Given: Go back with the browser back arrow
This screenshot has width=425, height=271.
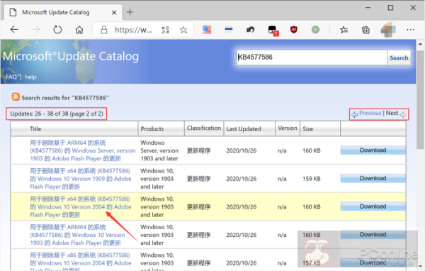Looking at the screenshot, I should tap(14, 29).
